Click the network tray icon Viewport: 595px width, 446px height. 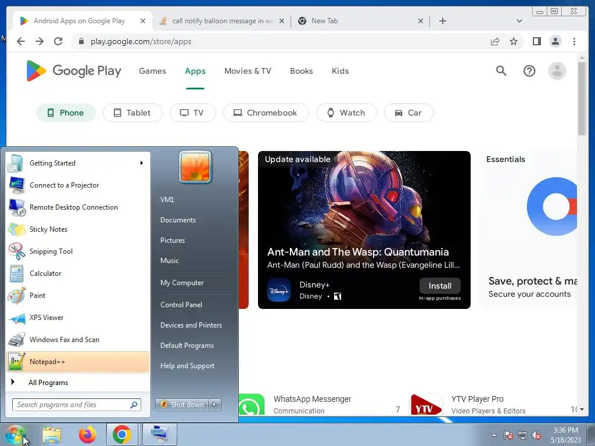522,435
